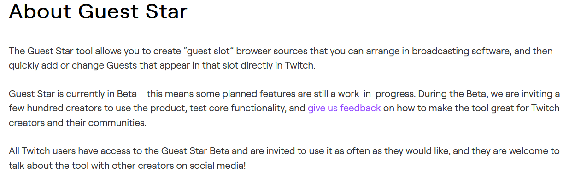
Task: Click the "About Guest Star" heading
Action: [98, 12]
